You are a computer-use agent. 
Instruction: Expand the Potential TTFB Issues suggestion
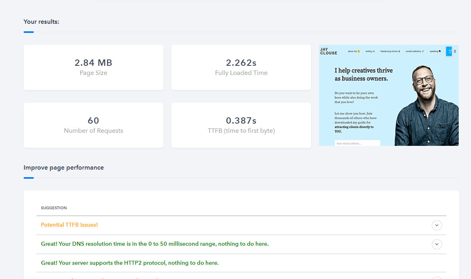point(437,225)
